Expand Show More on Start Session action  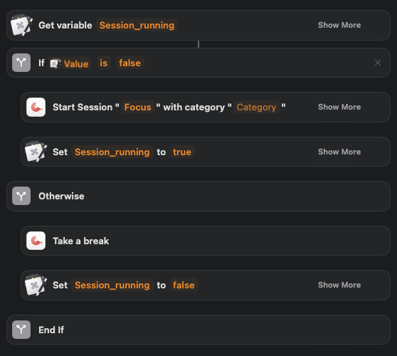(339, 107)
